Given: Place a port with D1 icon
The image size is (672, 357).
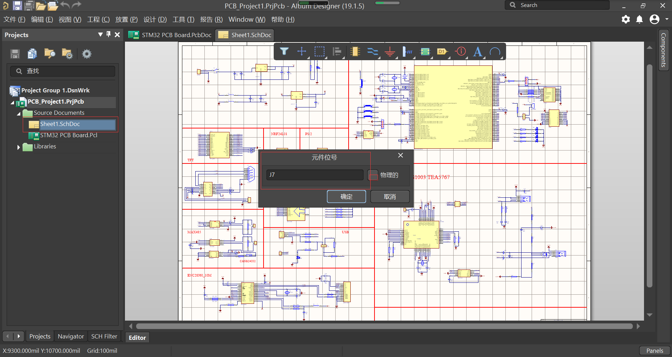Looking at the screenshot, I should [442, 51].
